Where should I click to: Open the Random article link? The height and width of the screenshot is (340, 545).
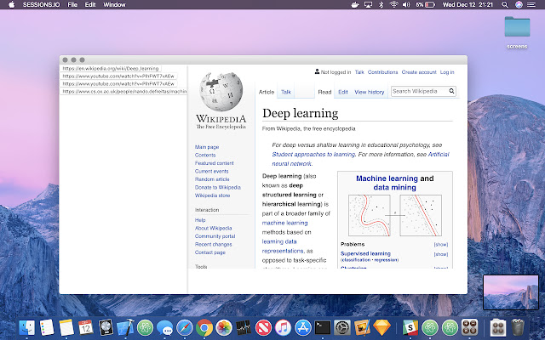coord(212,179)
